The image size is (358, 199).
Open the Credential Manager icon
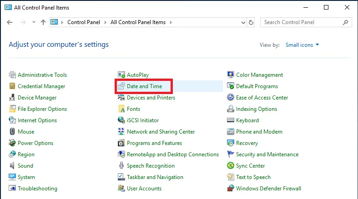[12, 86]
